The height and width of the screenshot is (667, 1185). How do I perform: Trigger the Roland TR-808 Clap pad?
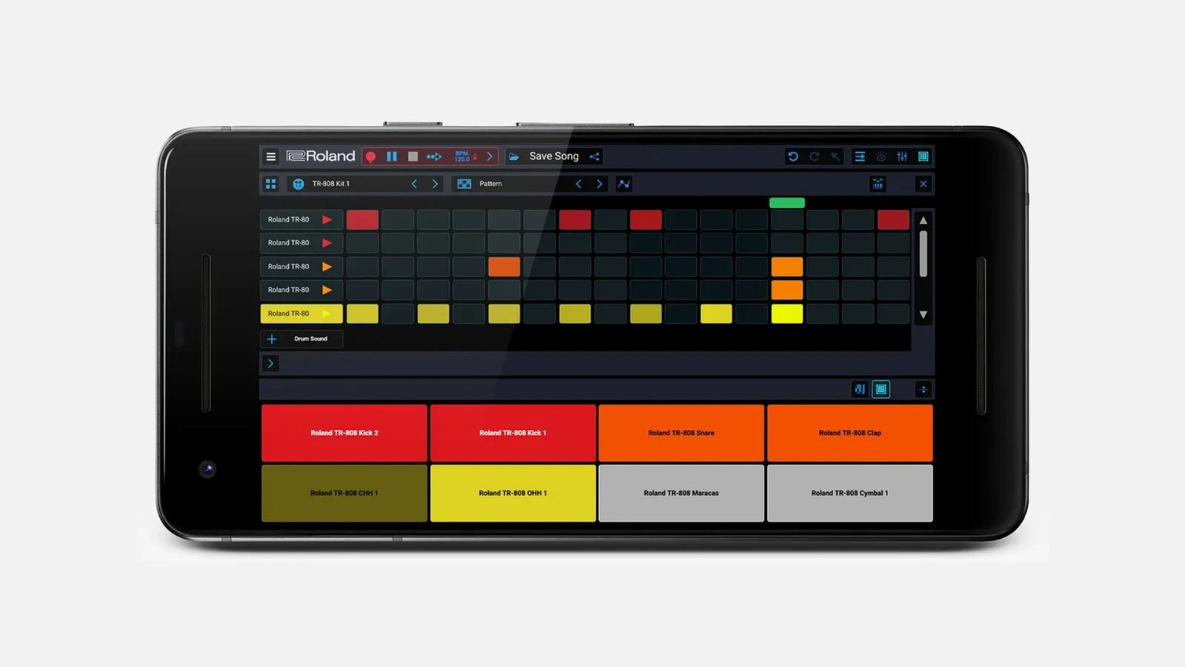(x=849, y=433)
